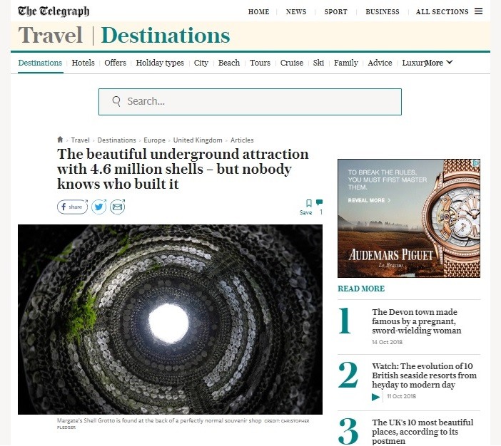
Task: Open the Audemars Piguet watch advertisement
Action: point(409,218)
